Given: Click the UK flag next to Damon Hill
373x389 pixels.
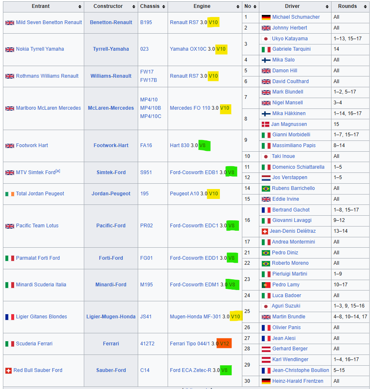Looking at the screenshot, I should (x=266, y=71).
